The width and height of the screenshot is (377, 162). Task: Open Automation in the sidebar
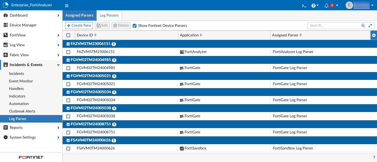(19, 104)
